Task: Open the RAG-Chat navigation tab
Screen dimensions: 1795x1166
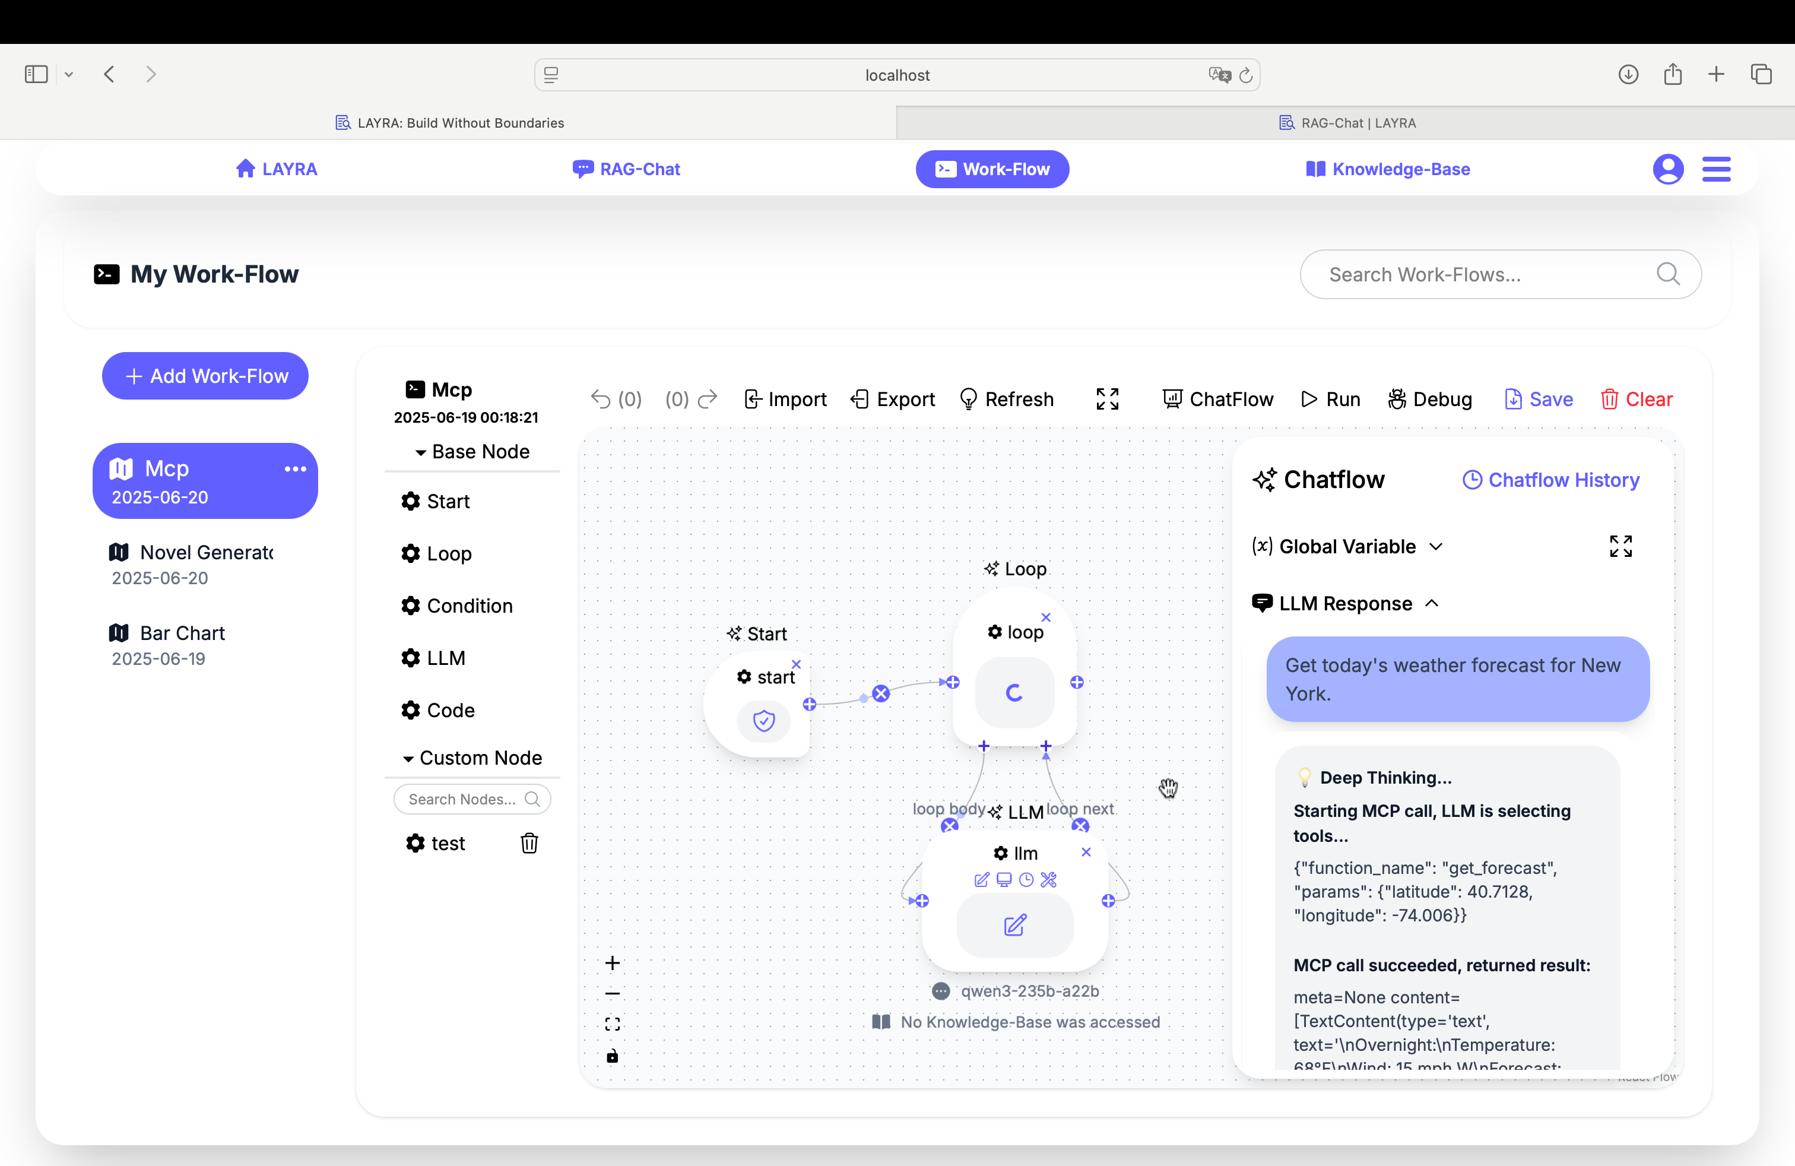Action: click(626, 169)
